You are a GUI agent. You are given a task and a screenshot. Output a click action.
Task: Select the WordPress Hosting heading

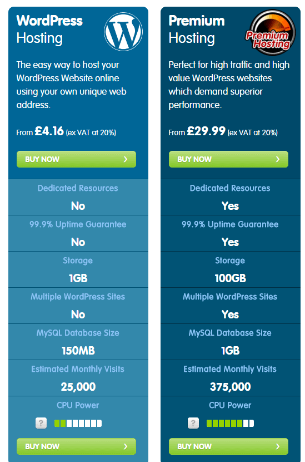pos(49,29)
